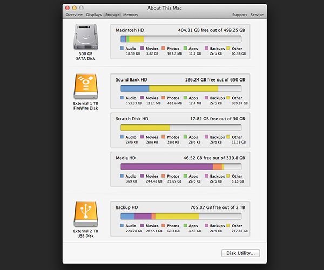
Task: Select the Storage tab
Action: (x=112, y=15)
